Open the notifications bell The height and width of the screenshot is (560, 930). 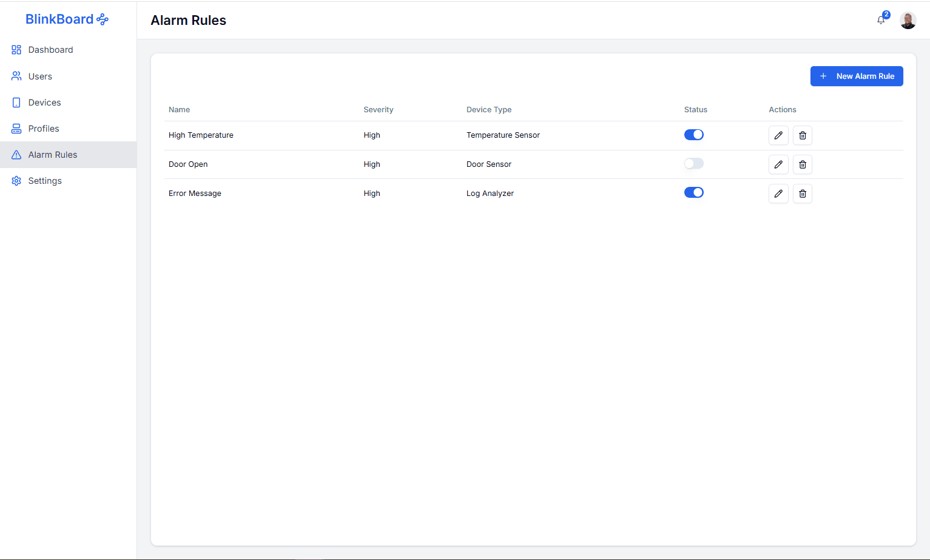click(x=881, y=20)
